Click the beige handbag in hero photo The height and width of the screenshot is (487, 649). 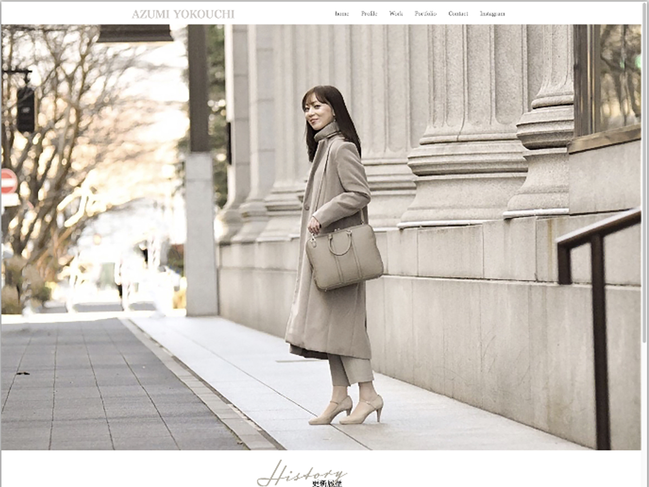click(345, 256)
